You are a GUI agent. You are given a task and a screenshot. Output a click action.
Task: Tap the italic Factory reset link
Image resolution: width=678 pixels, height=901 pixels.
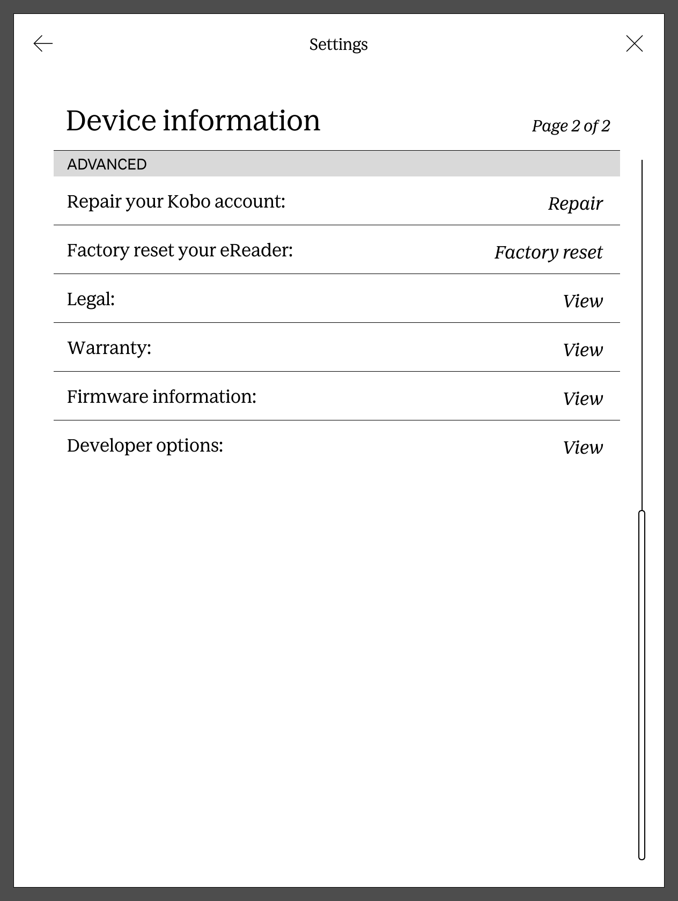pos(548,253)
